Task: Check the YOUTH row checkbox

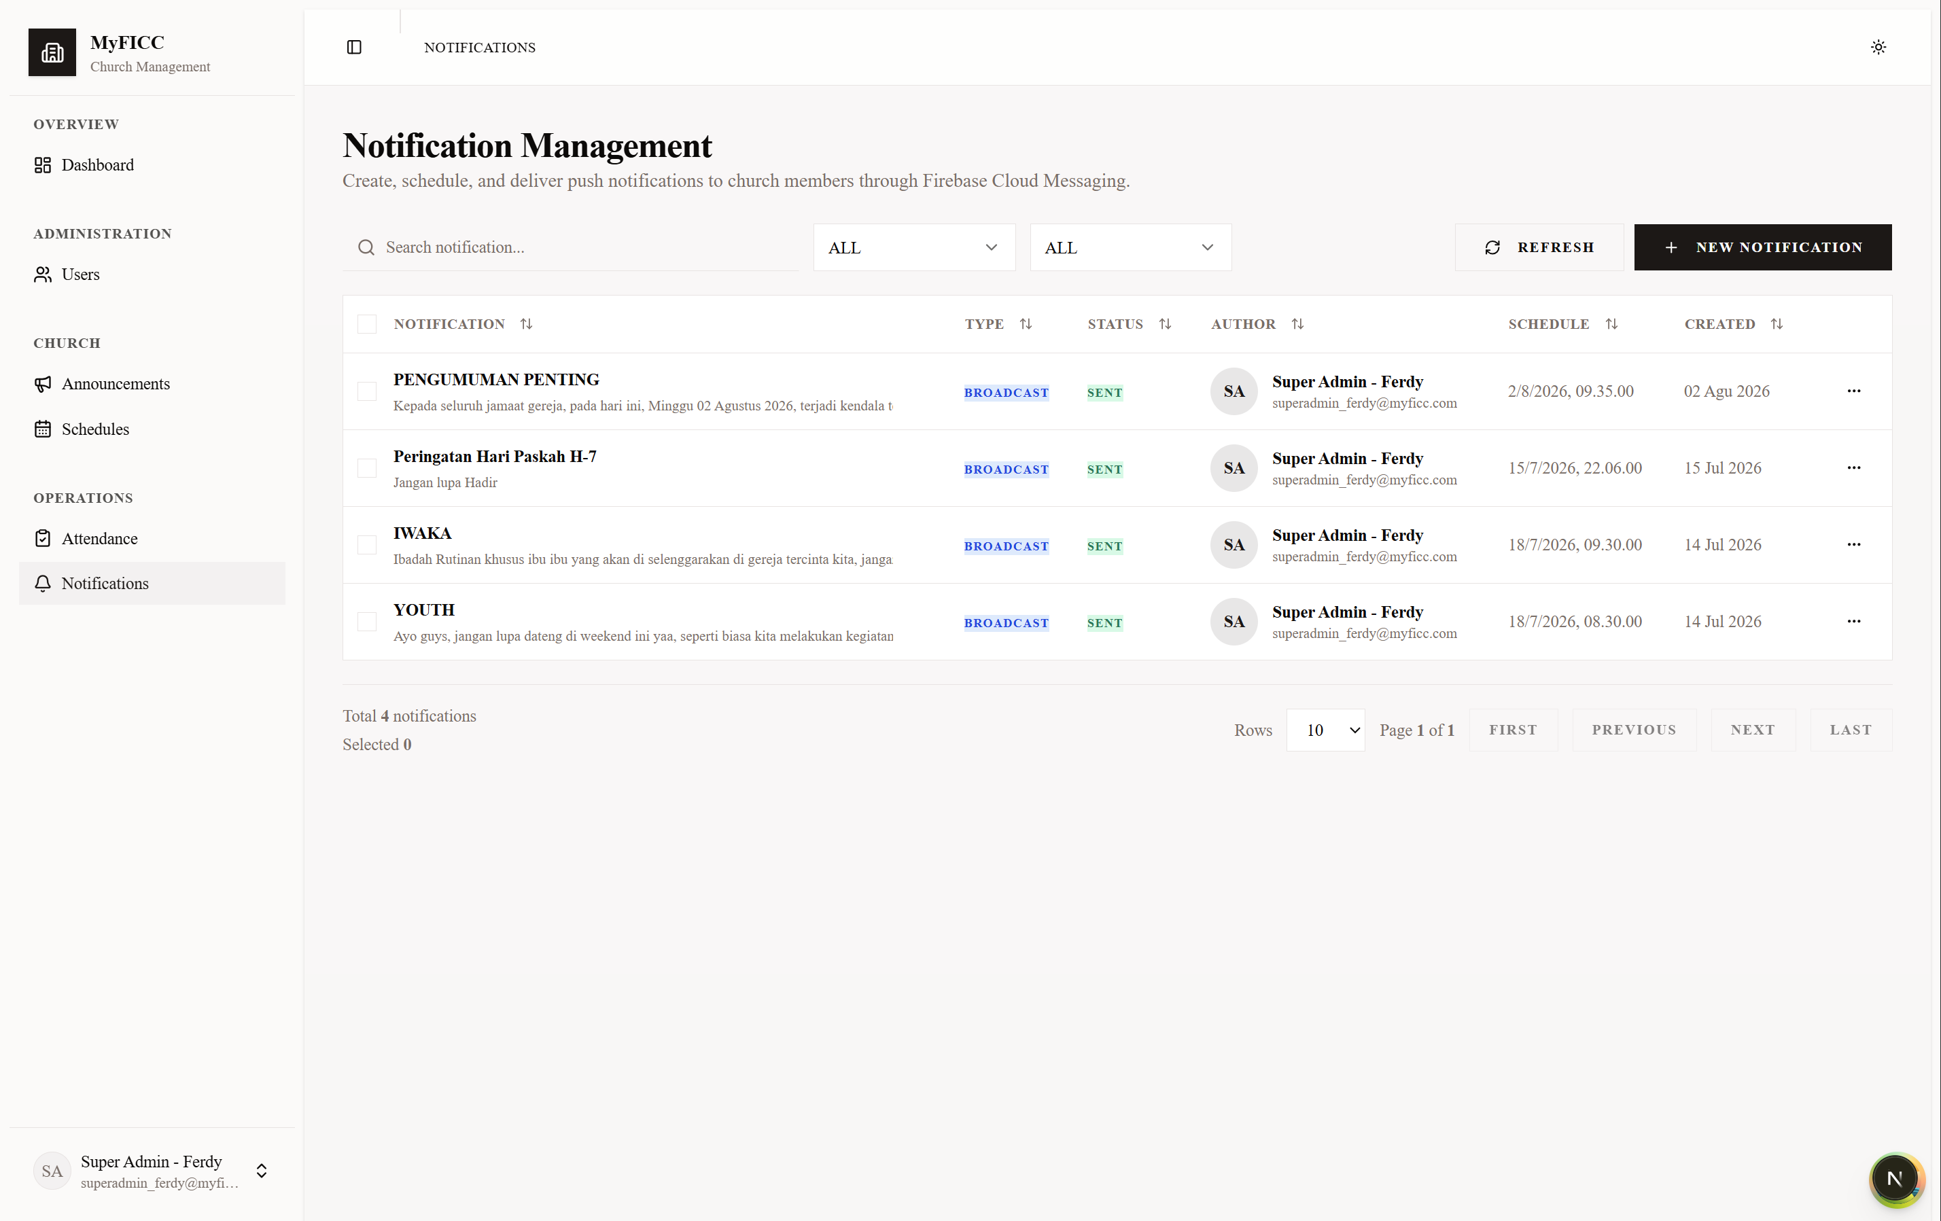Action: [367, 622]
